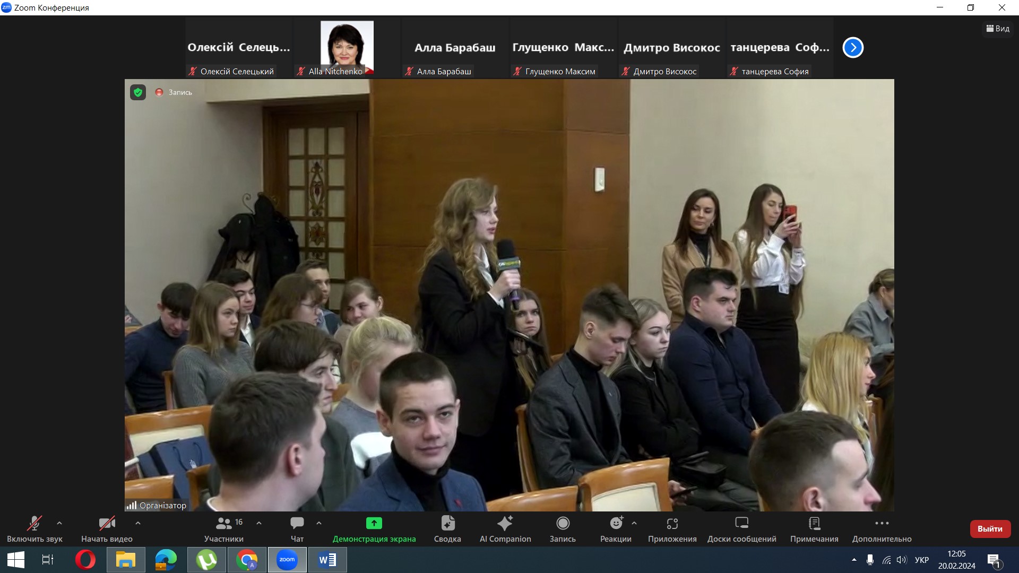The height and width of the screenshot is (573, 1019).
Task: Click the green encryption shield icon
Action: pyautogui.click(x=138, y=92)
